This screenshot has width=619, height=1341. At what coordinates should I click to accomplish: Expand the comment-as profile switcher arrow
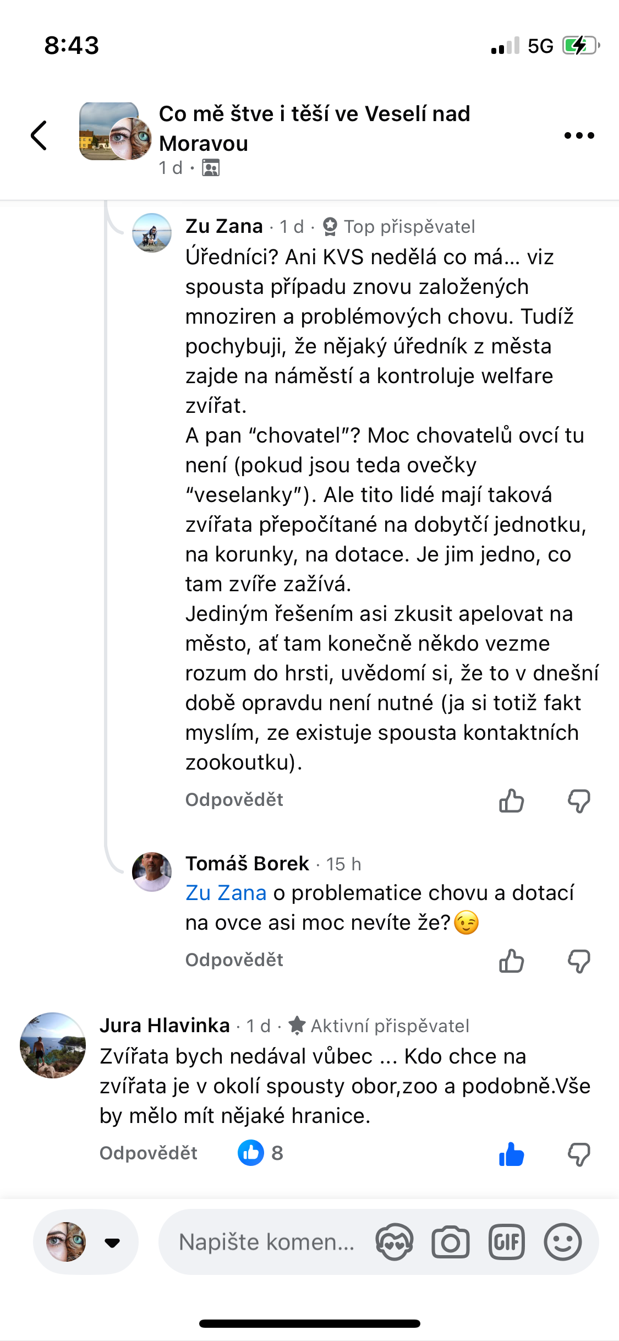pyautogui.click(x=112, y=1242)
